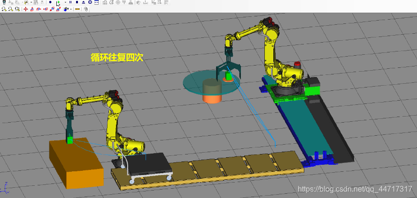Select the cube view with upper-right arrow
The height and width of the screenshot is (198, 417).
tap(59, 9)
